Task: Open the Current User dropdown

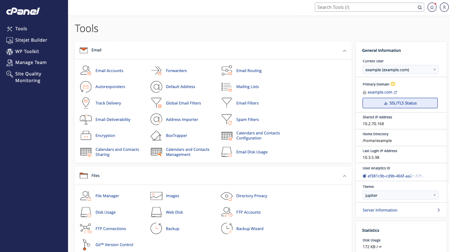Action: 400,70
